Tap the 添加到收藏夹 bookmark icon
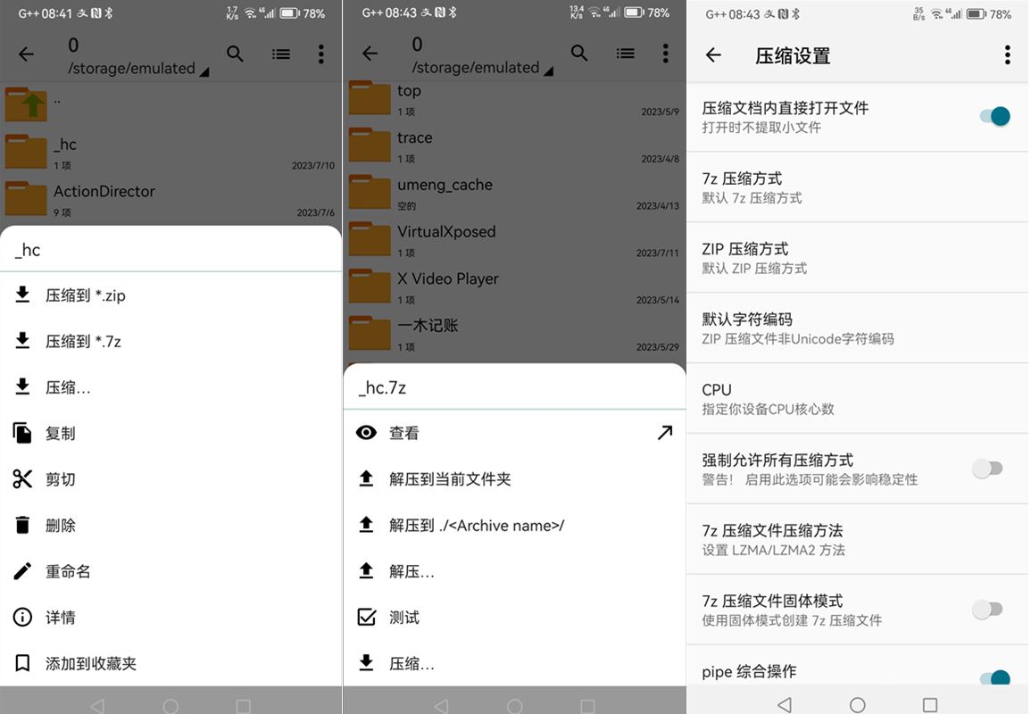Viewport: 1031px width, 714px height. (x=22, y=664)
